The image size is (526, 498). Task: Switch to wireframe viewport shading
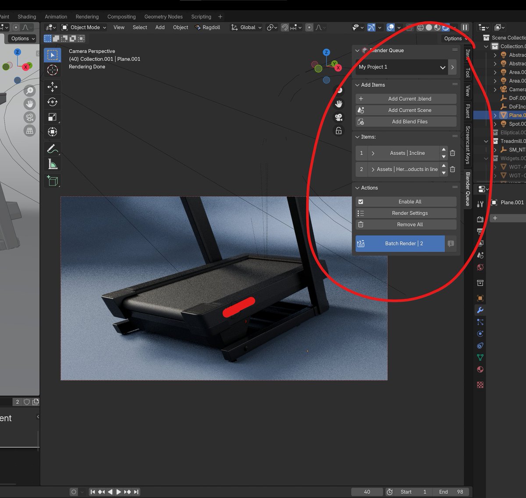[x=420, y=27]
